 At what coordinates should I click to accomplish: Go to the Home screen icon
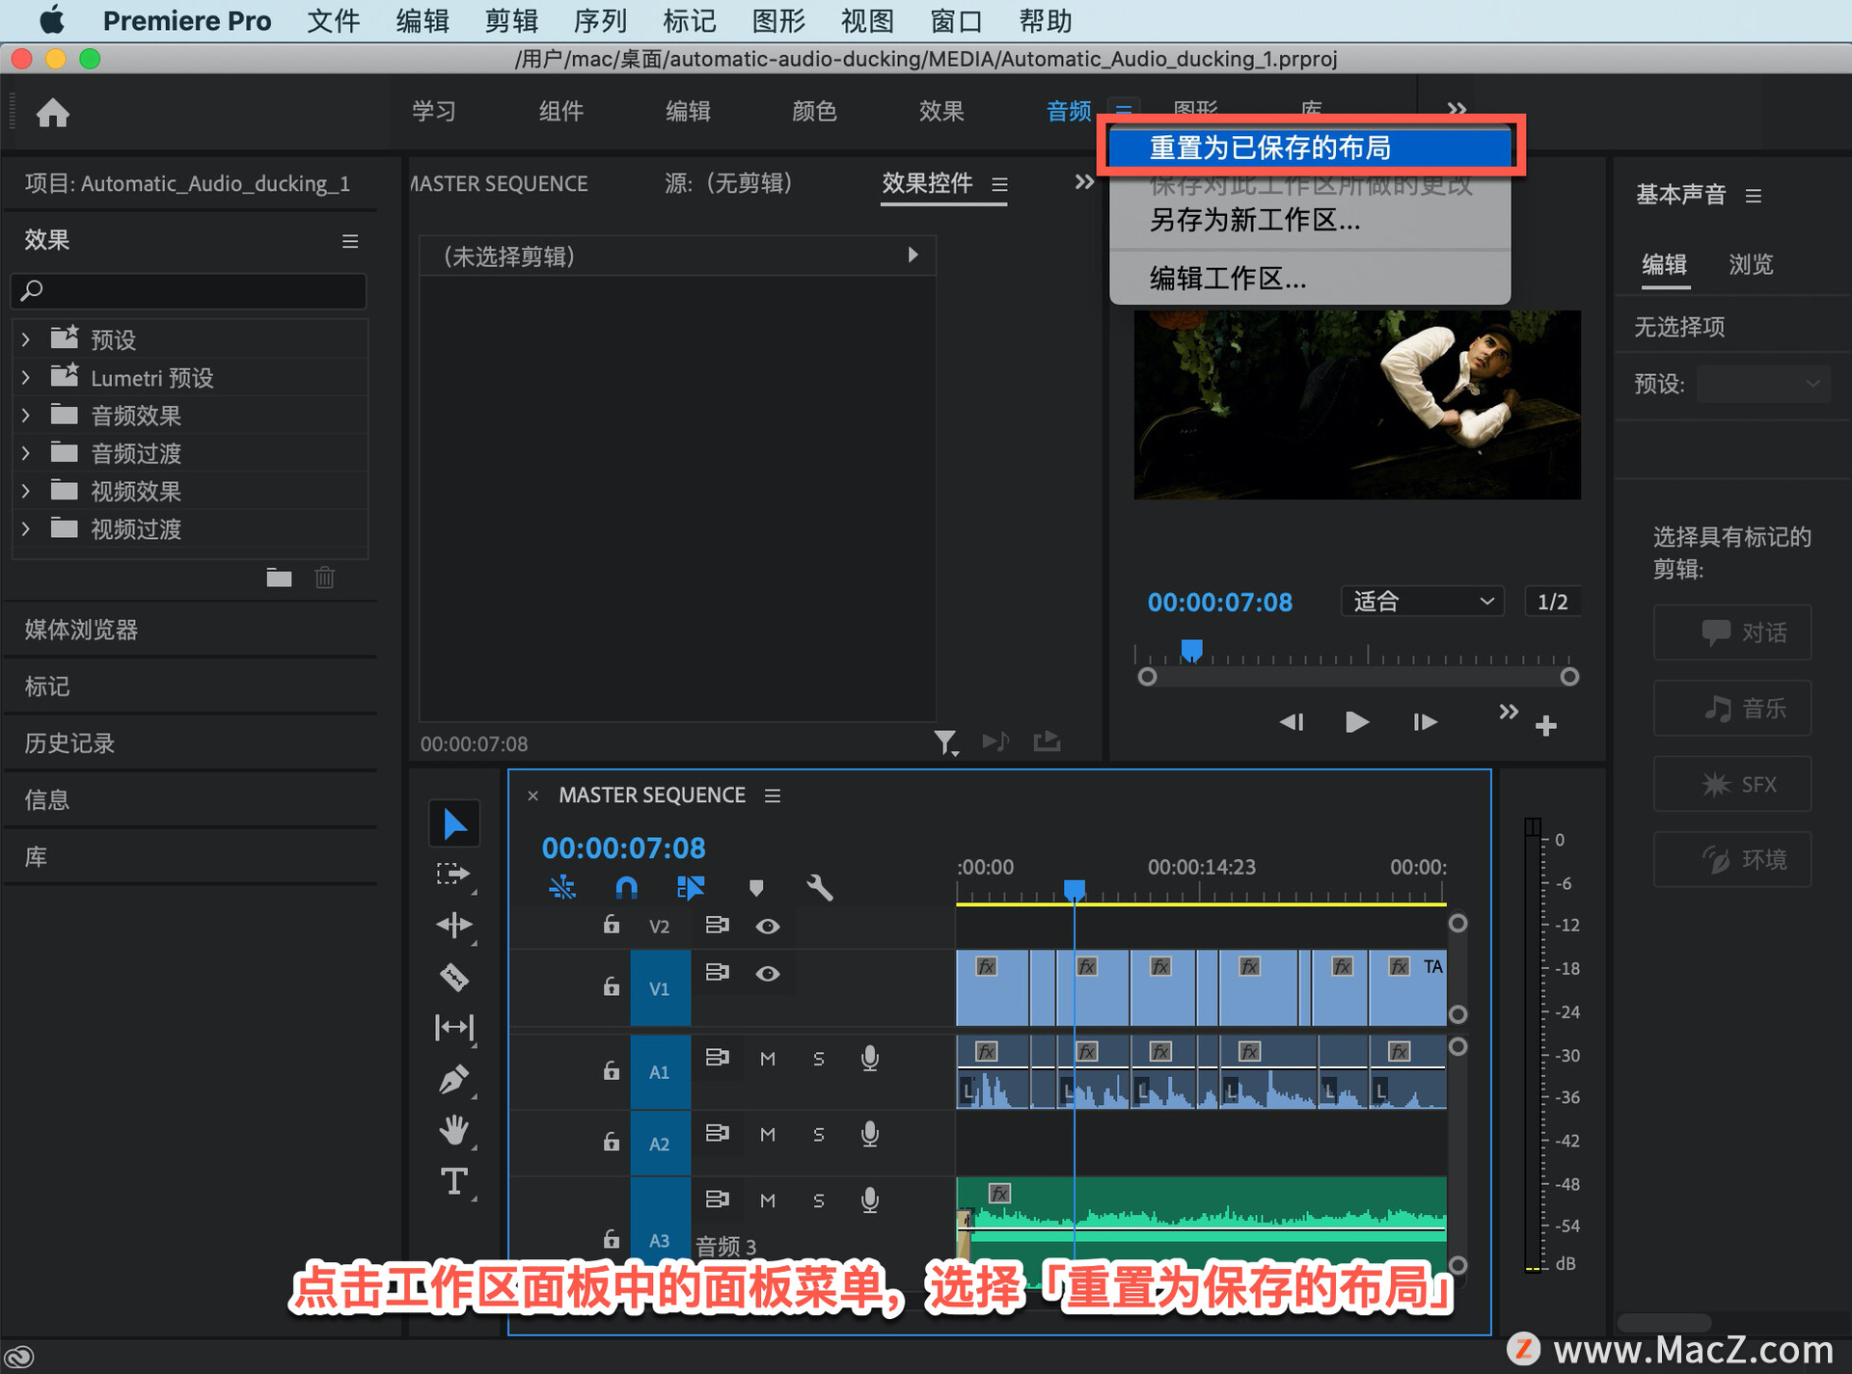[53, 113]
